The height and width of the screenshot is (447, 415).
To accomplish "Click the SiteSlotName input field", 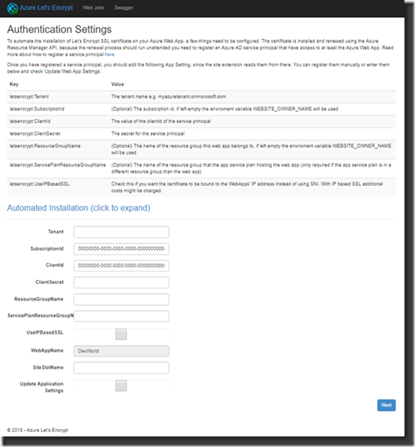I will point(121,368).
